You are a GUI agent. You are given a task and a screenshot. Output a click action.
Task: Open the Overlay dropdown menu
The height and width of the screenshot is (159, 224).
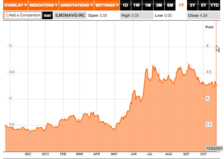[15, 5]
